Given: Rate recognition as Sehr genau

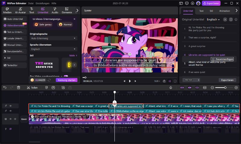Looking at the screenshot, I should (x=43, y=24).
